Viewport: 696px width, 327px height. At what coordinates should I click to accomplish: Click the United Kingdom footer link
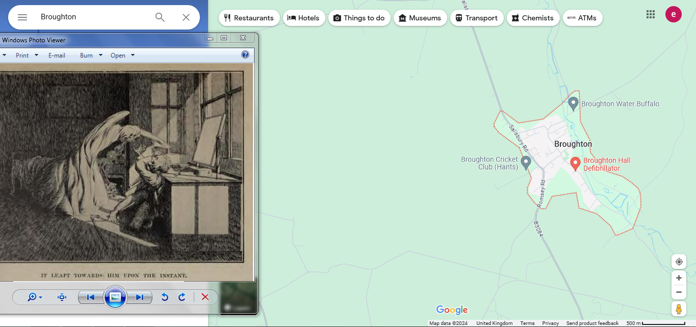click(x=494, y=323)
